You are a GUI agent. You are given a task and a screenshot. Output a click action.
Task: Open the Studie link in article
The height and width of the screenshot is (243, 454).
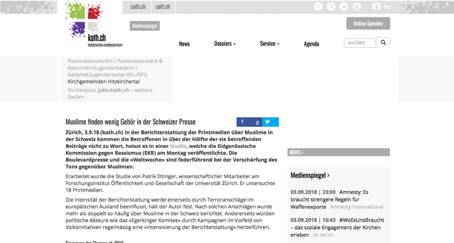tap(178, 146)
